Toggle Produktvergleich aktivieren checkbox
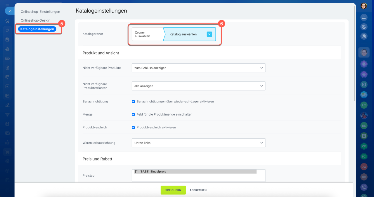 click(134, 127)
